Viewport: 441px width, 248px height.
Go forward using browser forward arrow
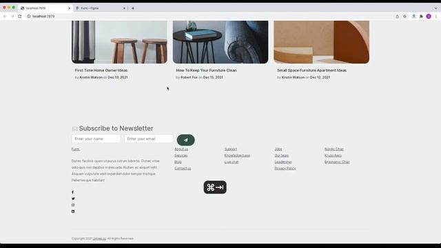tap(12, 17)
